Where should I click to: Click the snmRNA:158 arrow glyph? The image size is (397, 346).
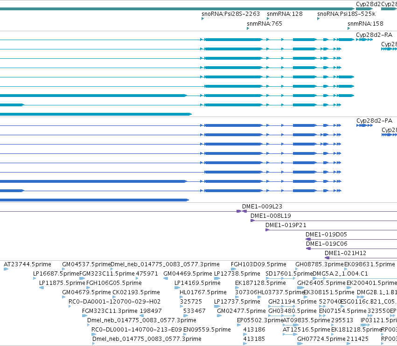pyautogui.click(x=349, y=28)
